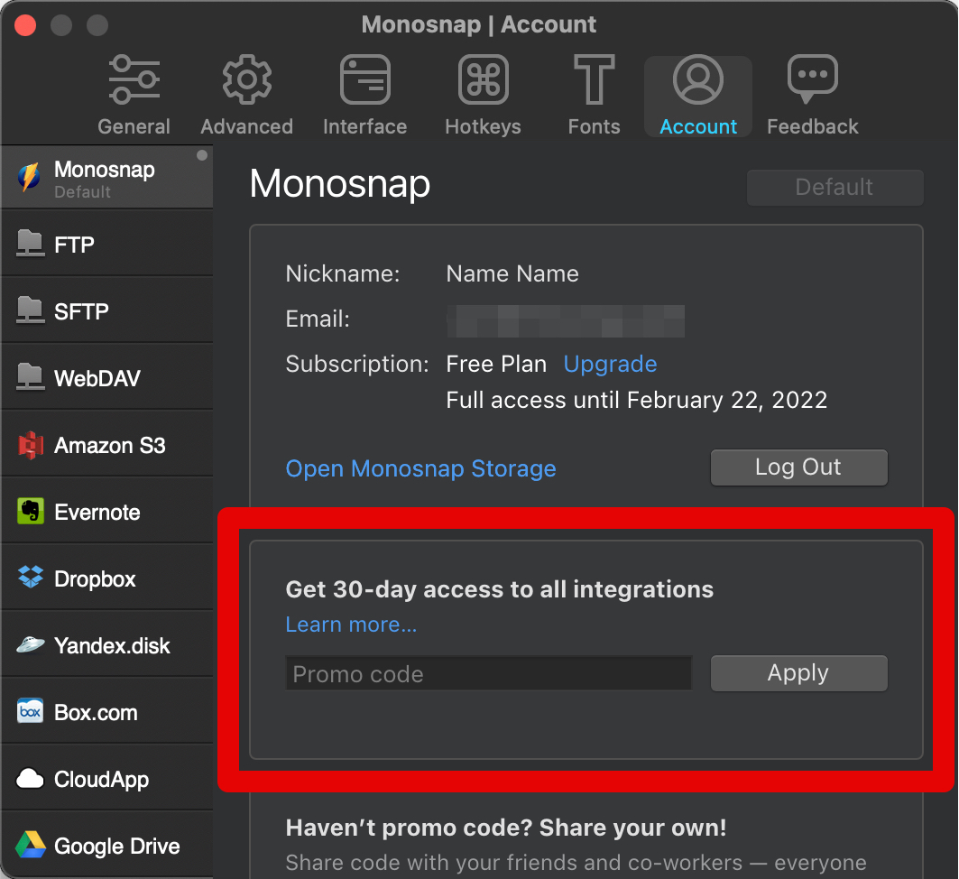Select Yandex.disk service in sidebar

[107, 644]
